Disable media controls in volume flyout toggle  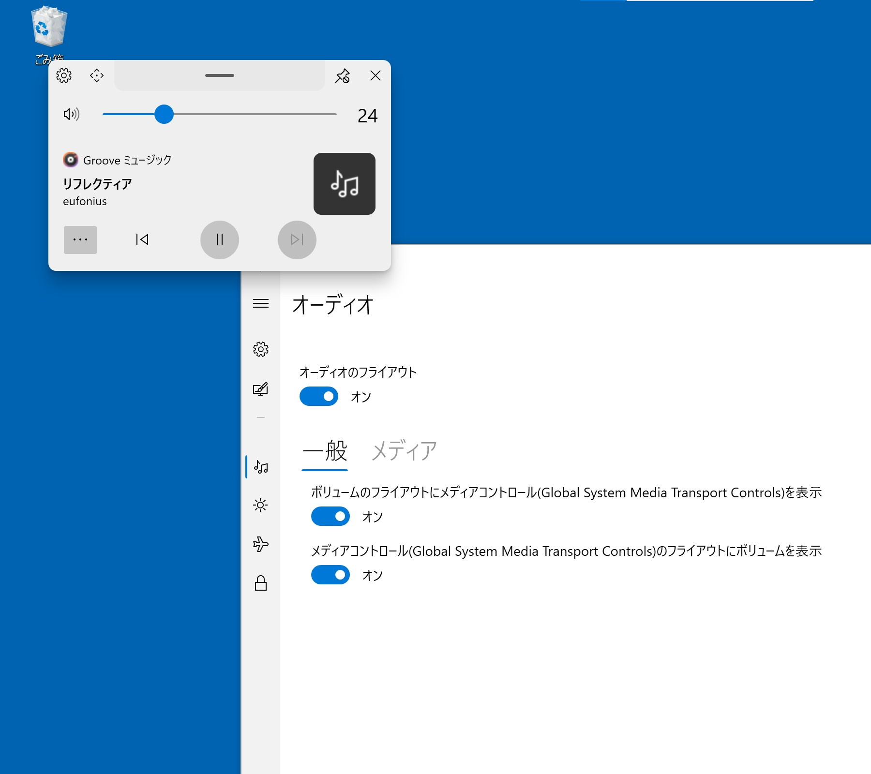click(x=330, y=516)
